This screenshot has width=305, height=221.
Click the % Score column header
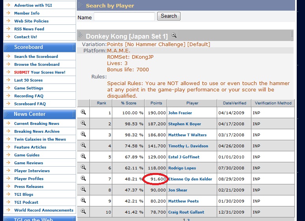click(128, 103)
